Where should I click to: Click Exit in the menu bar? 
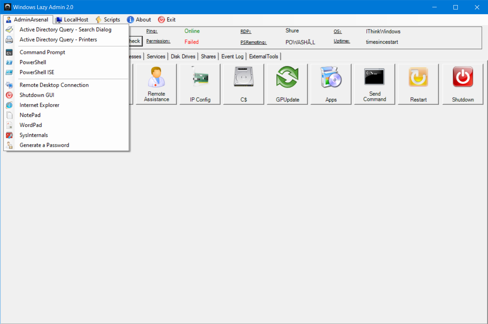tap(167, 20)
